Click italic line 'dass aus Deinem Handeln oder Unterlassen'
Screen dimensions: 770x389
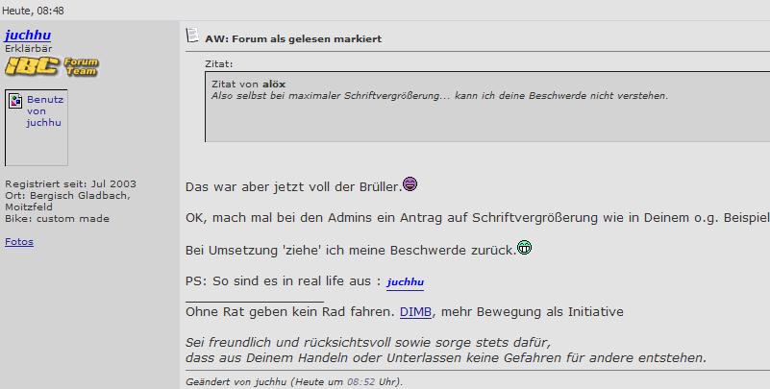click(x=446, y=357)
